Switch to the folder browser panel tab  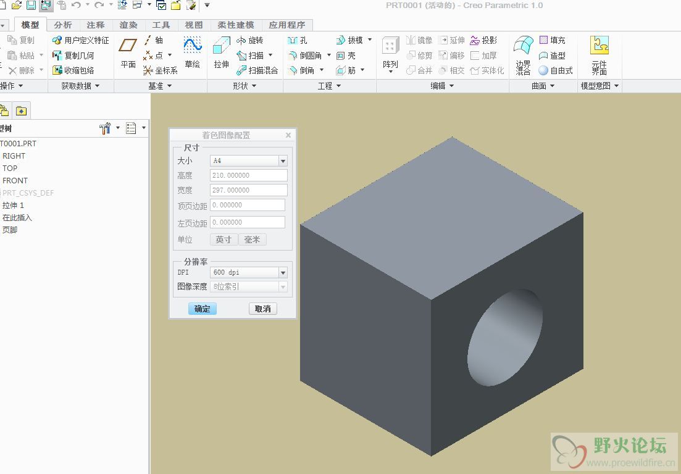coord(5,110)
